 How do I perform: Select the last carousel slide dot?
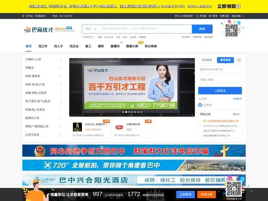coord(141,112)
